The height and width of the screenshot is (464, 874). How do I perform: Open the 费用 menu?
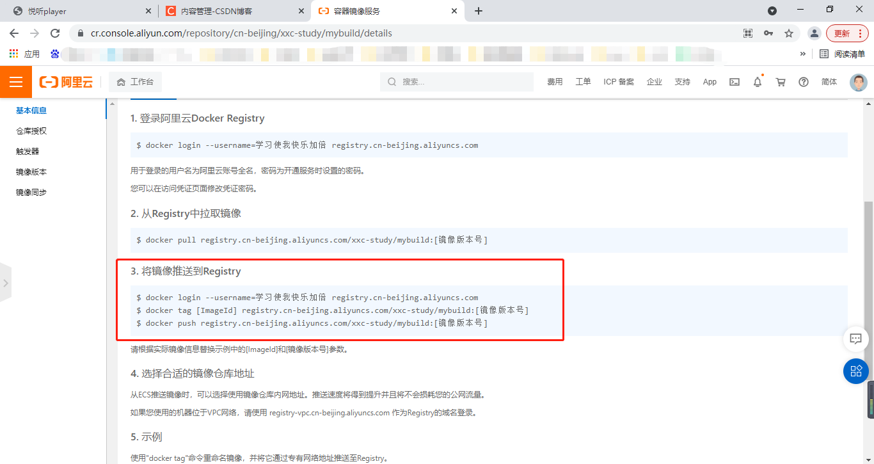pos(555,82)
